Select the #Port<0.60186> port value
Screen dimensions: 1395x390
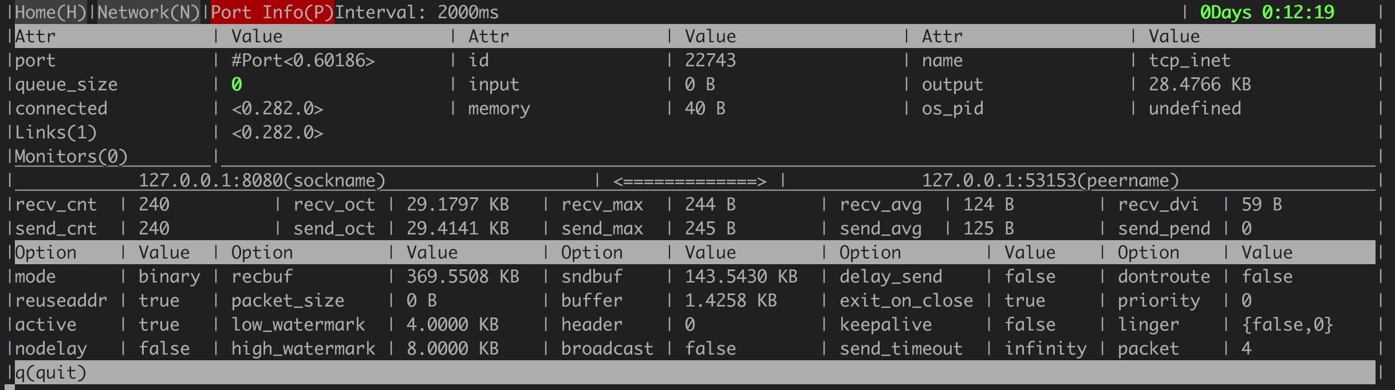coord(303,61)
